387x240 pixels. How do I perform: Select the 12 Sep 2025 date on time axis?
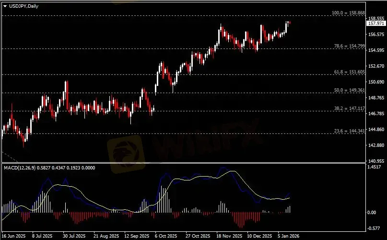click(x=137, y=236)
